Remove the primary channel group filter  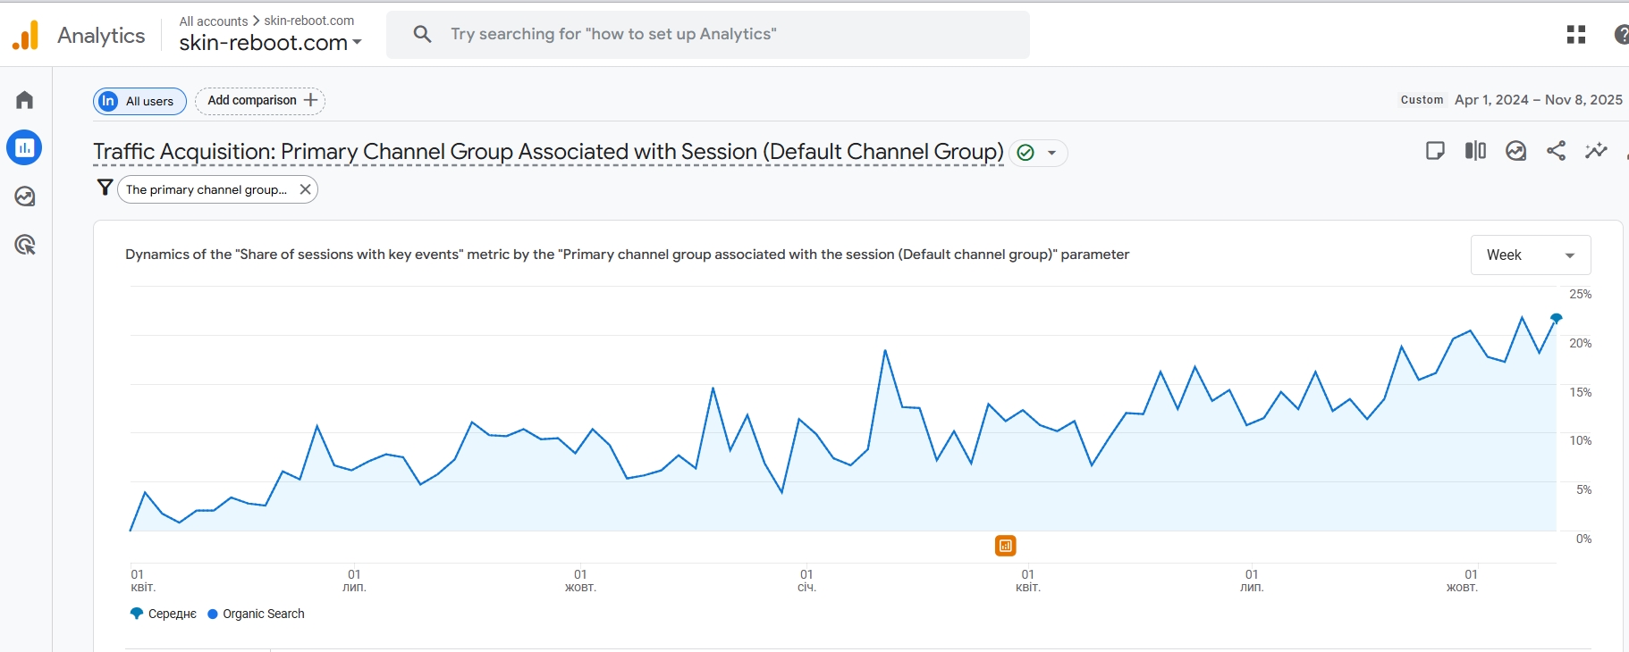coord(305,189)
